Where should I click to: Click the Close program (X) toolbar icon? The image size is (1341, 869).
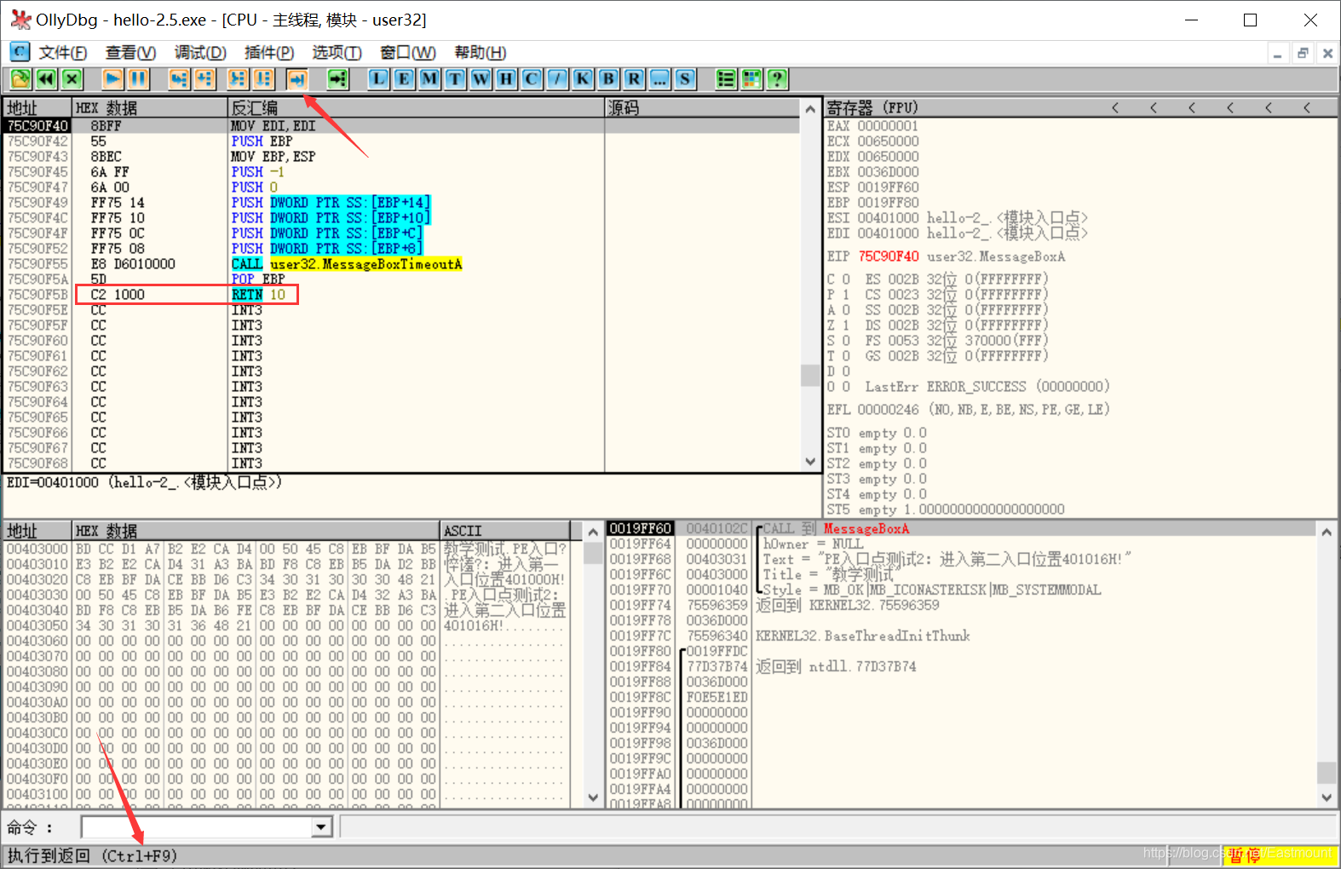72,79
